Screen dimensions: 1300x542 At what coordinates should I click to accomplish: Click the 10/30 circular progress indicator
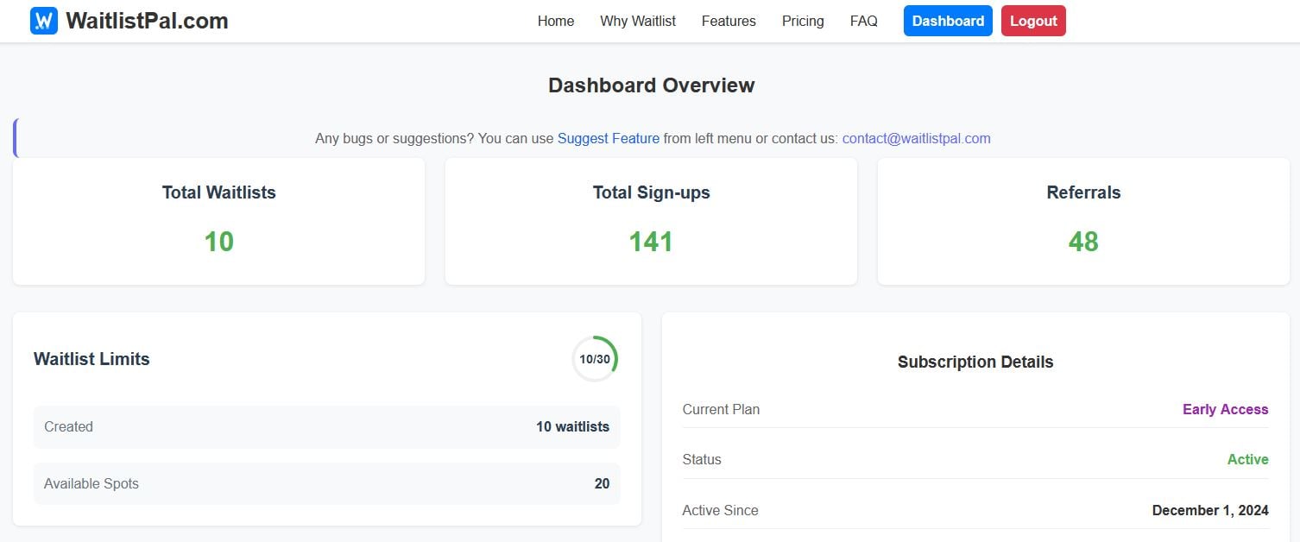pos(595,359)
